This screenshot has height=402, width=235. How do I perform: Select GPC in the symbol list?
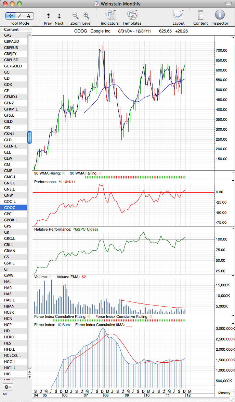[x=13, y=213]
